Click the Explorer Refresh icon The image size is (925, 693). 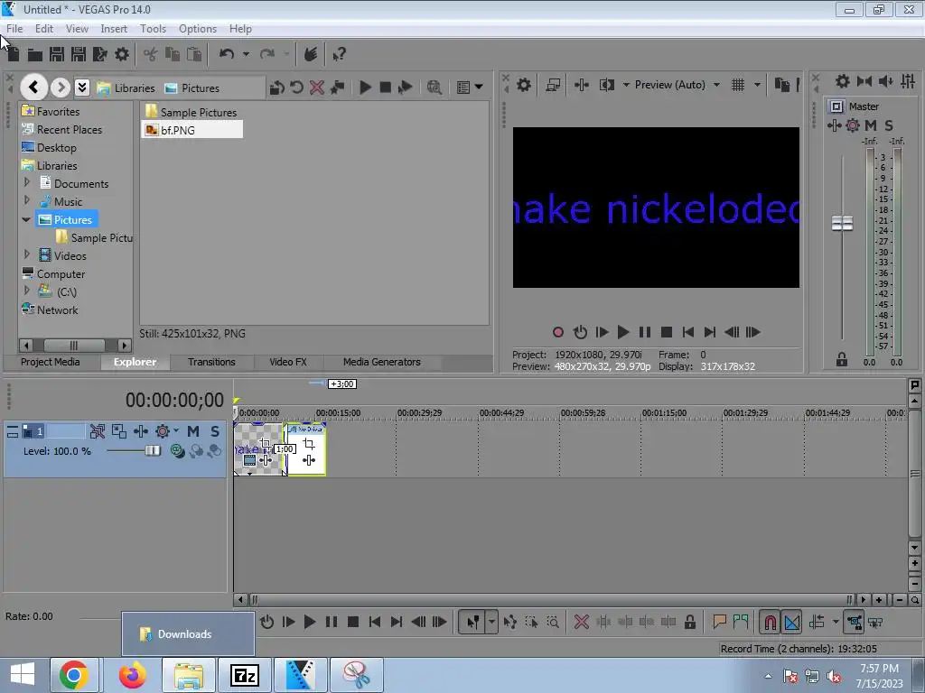[x=296, y=88]
